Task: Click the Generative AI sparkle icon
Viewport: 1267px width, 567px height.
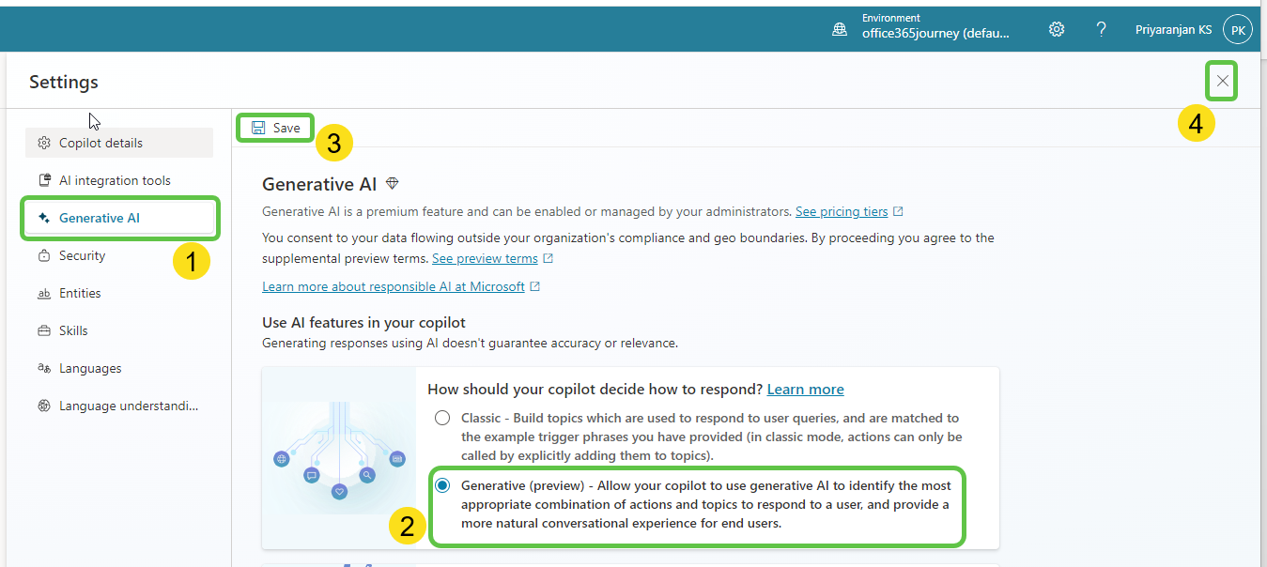Action: (42, 217)
